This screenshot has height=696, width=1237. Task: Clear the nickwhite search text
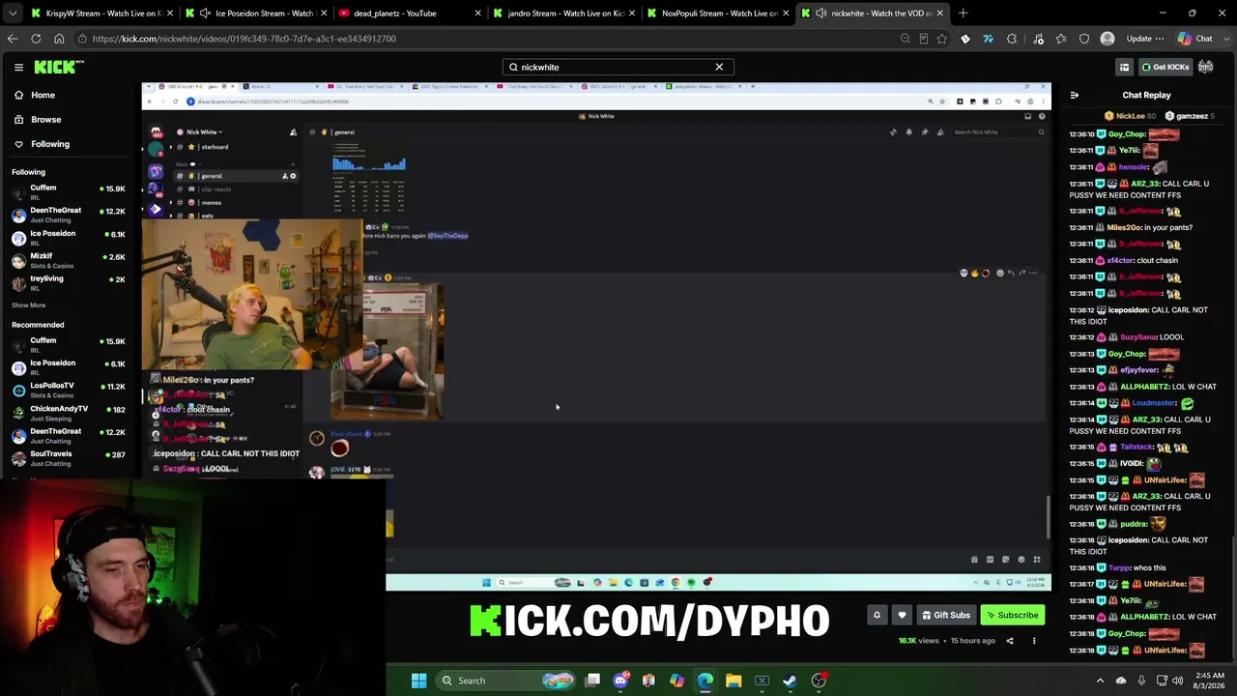[x=719, y=67]
